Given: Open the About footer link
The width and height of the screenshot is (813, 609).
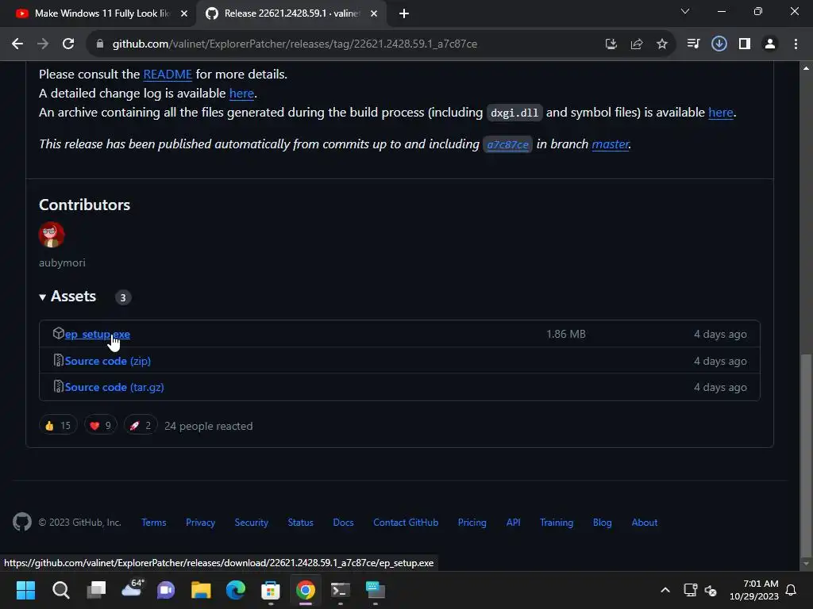Looking at the screenshot, I should tap(645, 523).
